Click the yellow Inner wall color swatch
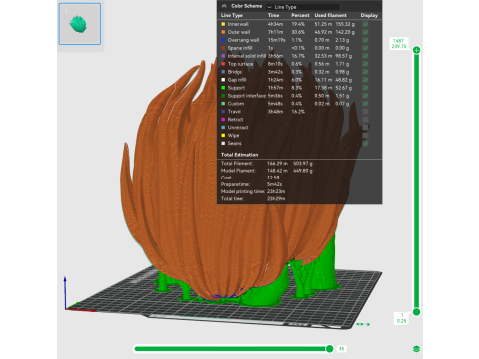The width and height of the screenshot is (479, 359). pyautogui.click(x=223, y=24)
